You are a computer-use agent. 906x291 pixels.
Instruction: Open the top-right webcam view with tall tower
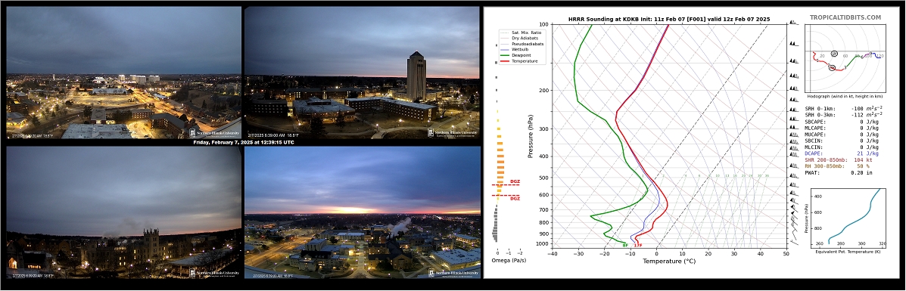363,73
